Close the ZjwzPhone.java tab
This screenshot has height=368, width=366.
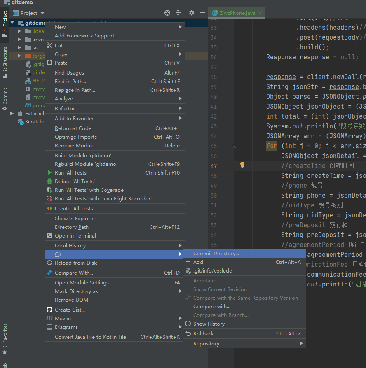click(x=260, y=13)
